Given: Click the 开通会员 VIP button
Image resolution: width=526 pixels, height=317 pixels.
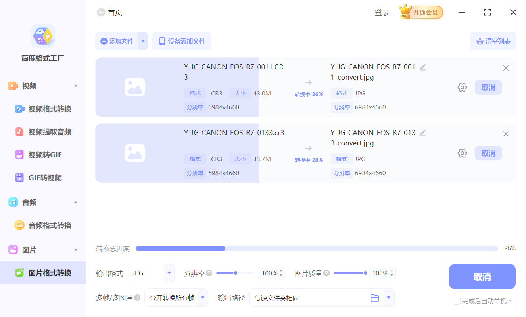Looking at the screenshot, I should coord(421,12).
